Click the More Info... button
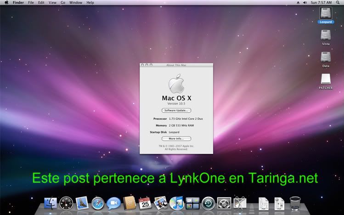344x215 pixels. 176,139
